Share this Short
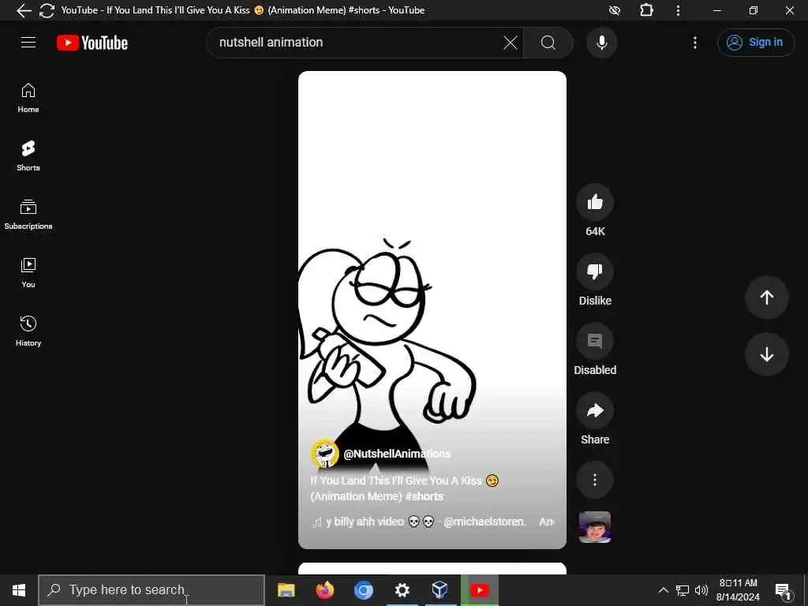This screenshot has width=808, height=606. click(x=595, y=410)
